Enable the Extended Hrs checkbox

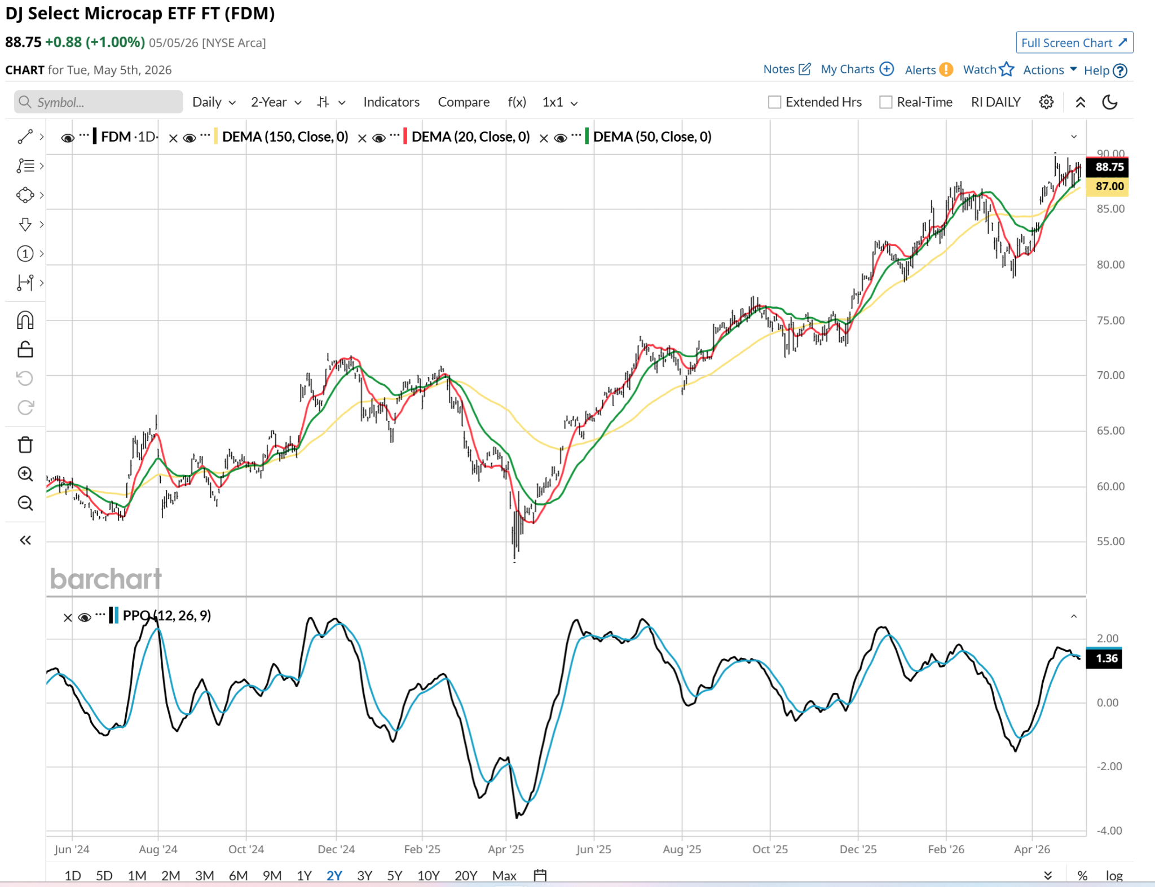[774, 102]
